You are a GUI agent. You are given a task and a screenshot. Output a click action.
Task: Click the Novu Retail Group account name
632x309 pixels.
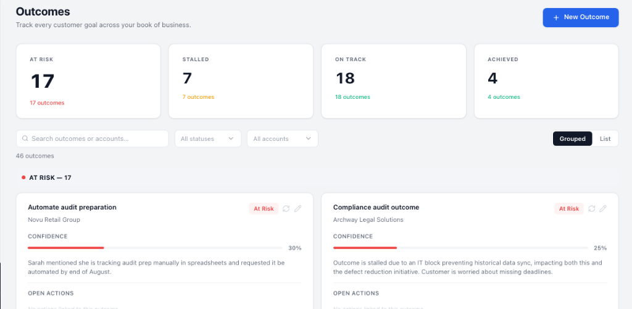[x=54, y=220]
